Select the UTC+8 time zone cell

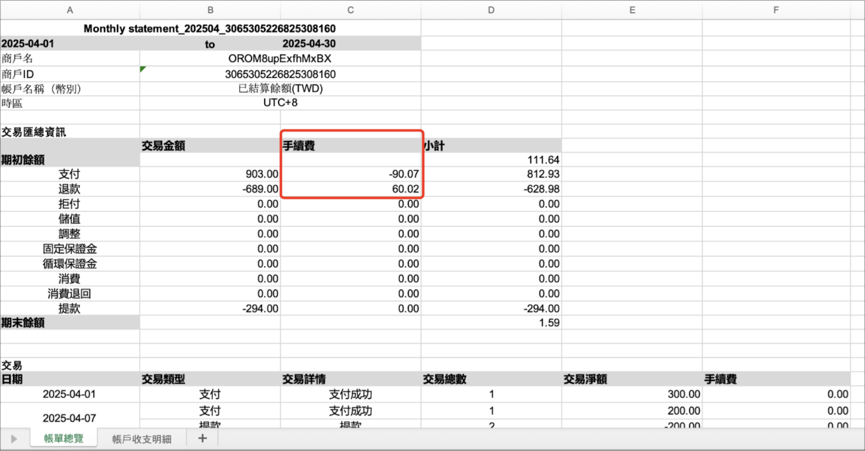[x=280, y=103]
